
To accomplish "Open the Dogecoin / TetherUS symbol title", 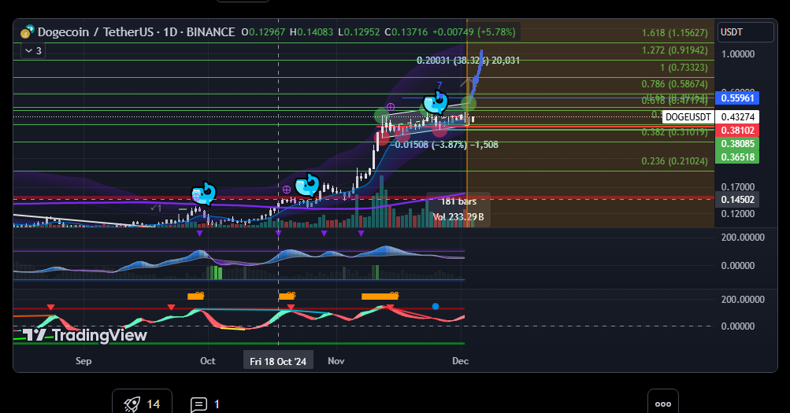I will pyautogui.click(x=136, y=32).
